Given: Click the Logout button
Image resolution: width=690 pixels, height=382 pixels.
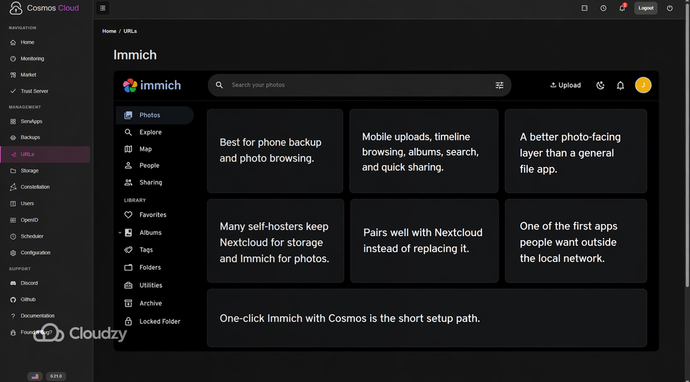Looking at the screenshot, I should click(x=646, y=8).
